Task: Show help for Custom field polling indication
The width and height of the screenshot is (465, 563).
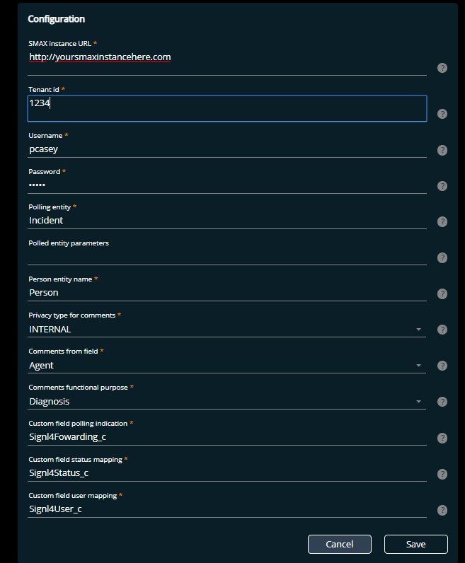Action: pyautogui.click(x=442, y=438)
